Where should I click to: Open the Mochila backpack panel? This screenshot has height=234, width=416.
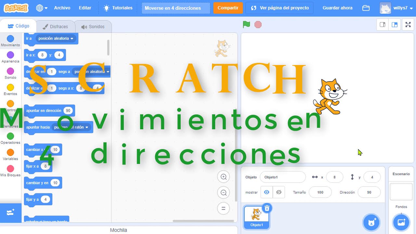119,230
